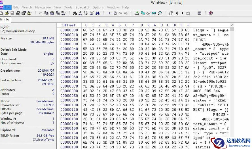252x149 pixels.
Task: Click offset row 00000000
Action: (x=69, y=30)
